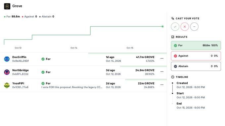The width and height of the screenshot is (225, 126).
Task: Open the Northbridge voter profile name
Action: coord(21,70)
